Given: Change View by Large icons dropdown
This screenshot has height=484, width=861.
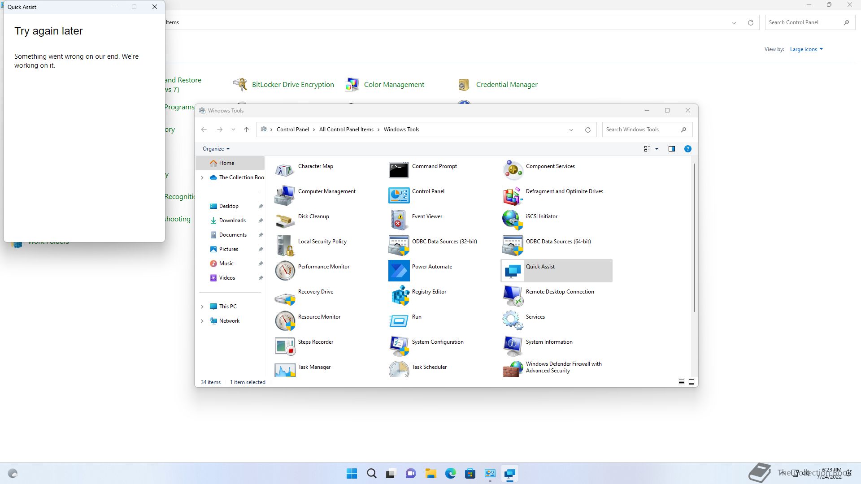Looking at the screenshot, I should 806,49.
